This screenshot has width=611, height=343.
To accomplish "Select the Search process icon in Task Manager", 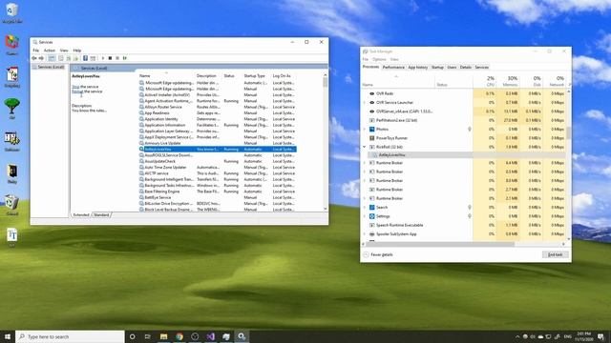I will (371, 208).
